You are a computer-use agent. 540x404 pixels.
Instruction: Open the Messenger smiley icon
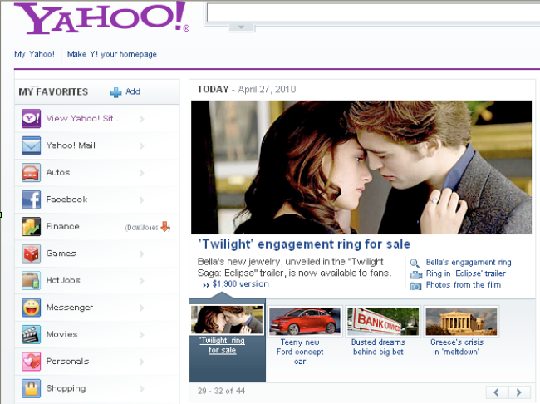coord(31,307)
